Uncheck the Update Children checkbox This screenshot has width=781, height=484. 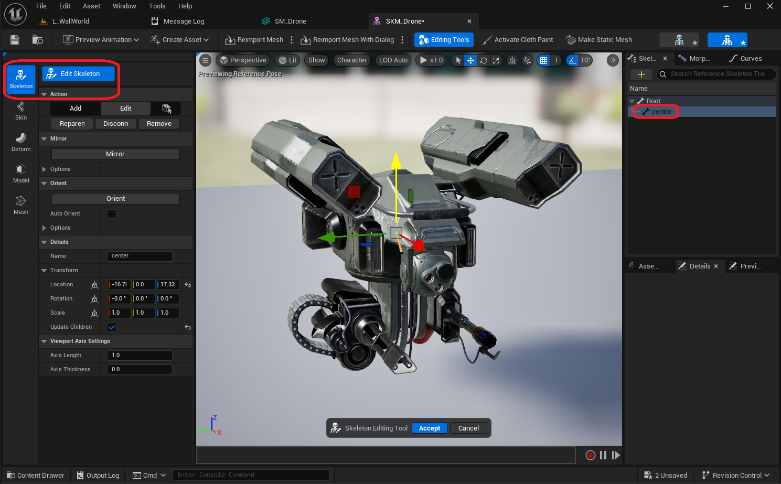[x=112, y=327]
